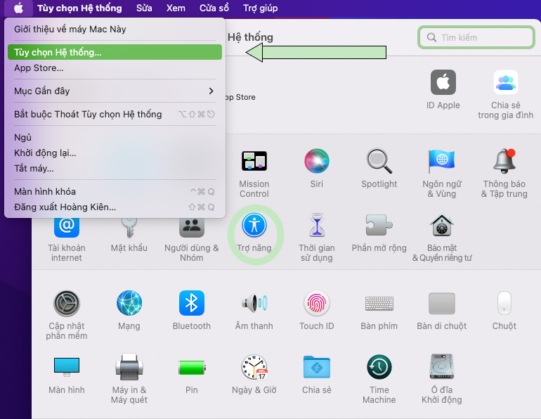Open Màn hình display preferences
Viewport: 541px width, 419px height.
pos(67,375)
